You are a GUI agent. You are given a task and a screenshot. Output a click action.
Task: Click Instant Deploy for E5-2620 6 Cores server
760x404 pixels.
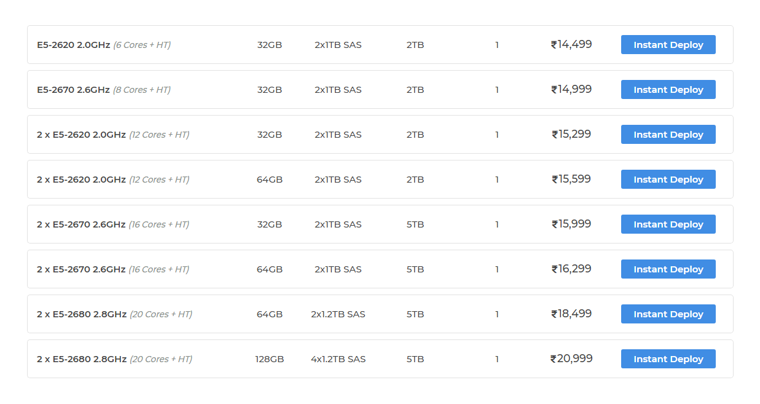(x=668, y=45)
